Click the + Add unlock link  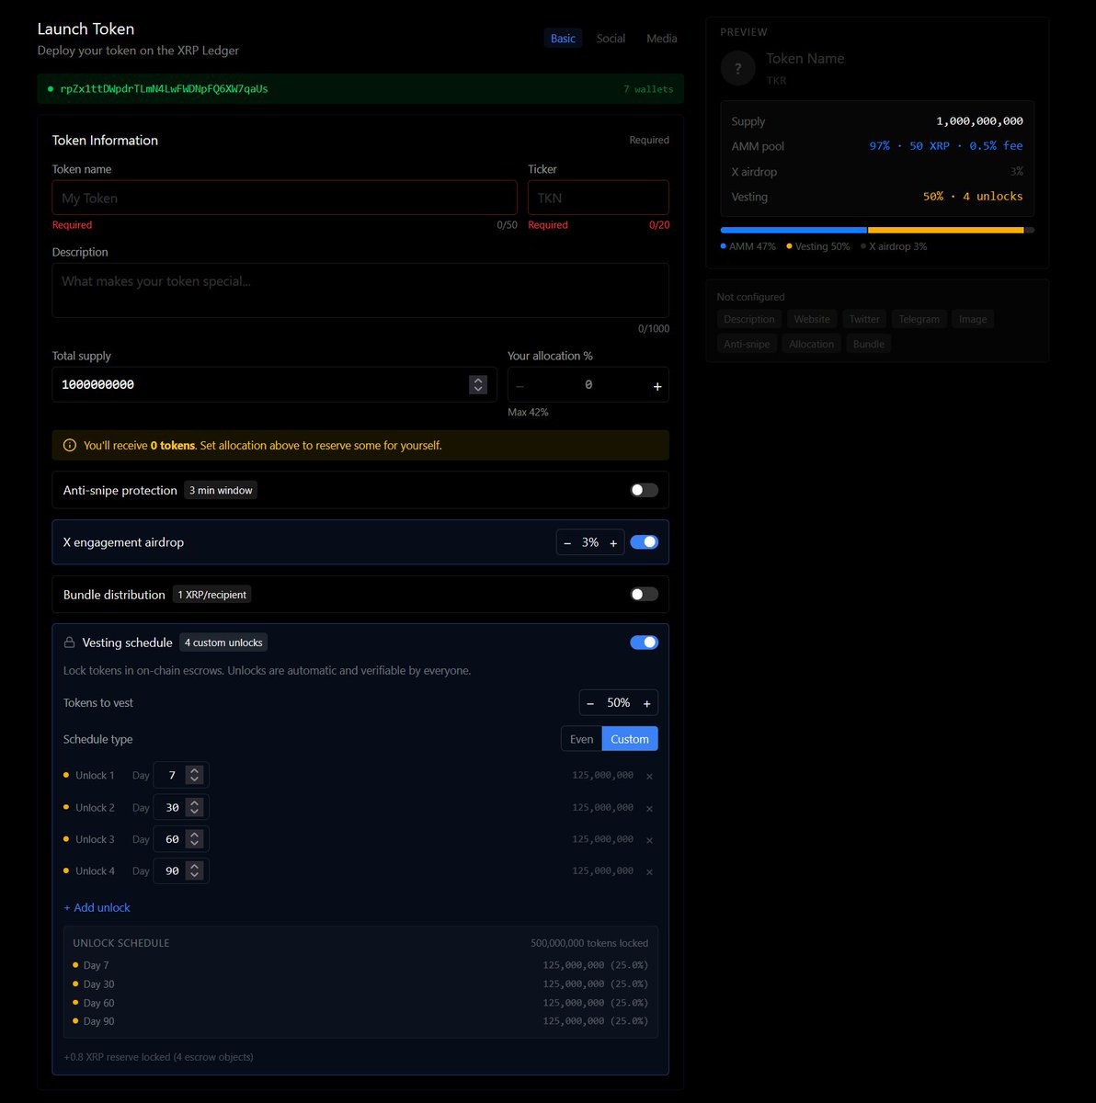tap(97, 907)
